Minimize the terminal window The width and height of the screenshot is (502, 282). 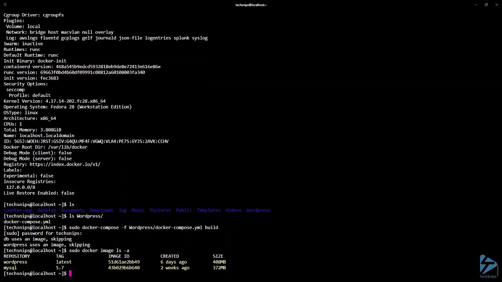coord(476,5)
